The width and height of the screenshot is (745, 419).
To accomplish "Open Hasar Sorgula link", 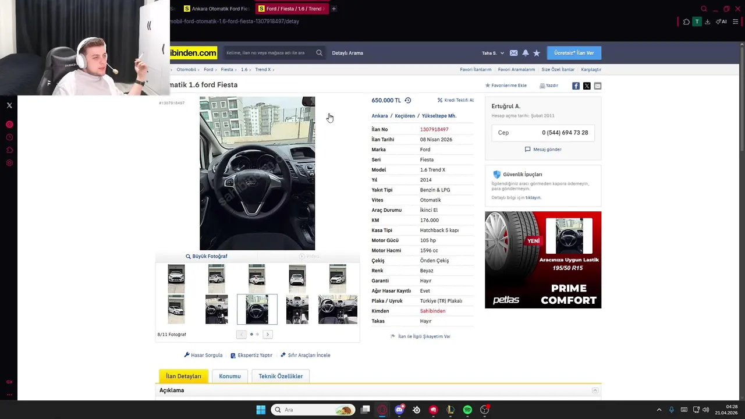I will coord(203,355).
